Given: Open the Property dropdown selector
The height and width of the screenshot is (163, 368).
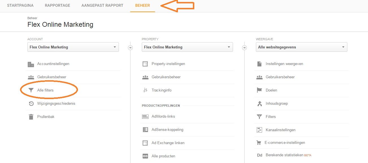Looking at the screenshot, I should pos(187,47).
